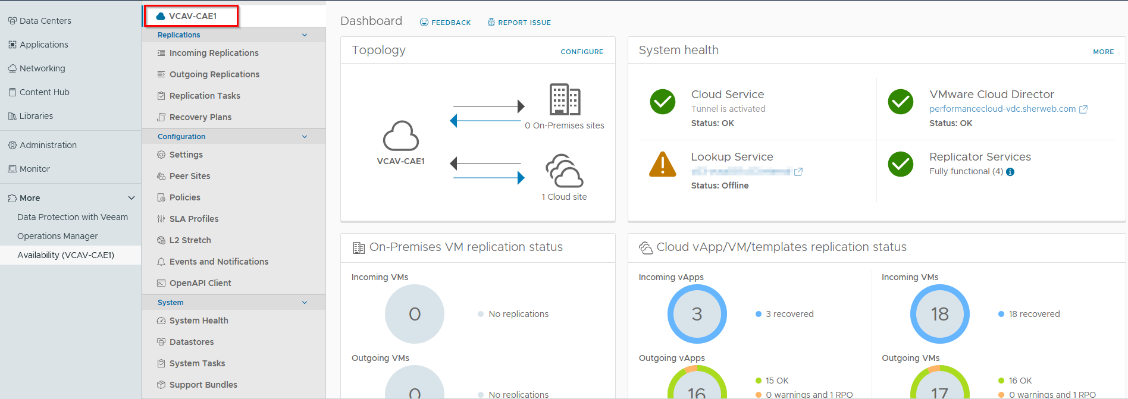Click the 'Fully functional (4)' text
The width and height of the screenshot is (1128, 399).
tap(966, 171)
